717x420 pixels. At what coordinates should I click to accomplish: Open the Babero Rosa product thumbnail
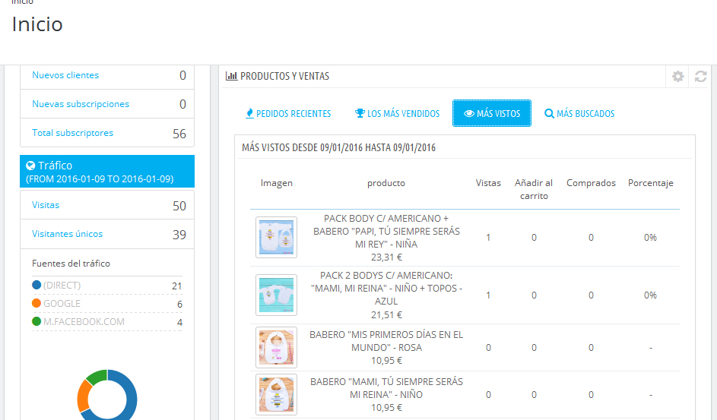coord(276,347)
